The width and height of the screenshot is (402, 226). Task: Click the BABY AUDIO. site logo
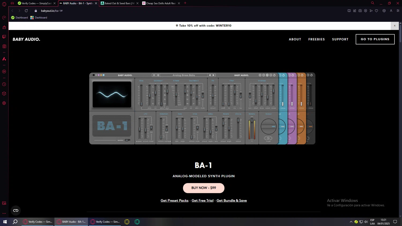(x=26, y=39)
